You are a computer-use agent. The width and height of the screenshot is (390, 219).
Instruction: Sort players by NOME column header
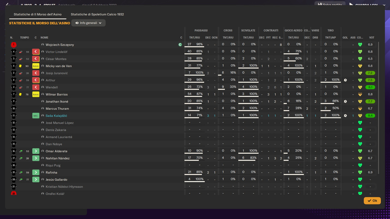pos(44,38)
